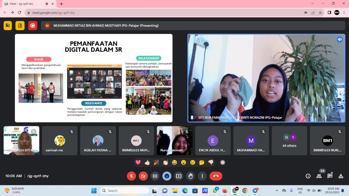Toggle closed captions
Viewport: 349px width, 196px height.
click(x=155, y=176)
